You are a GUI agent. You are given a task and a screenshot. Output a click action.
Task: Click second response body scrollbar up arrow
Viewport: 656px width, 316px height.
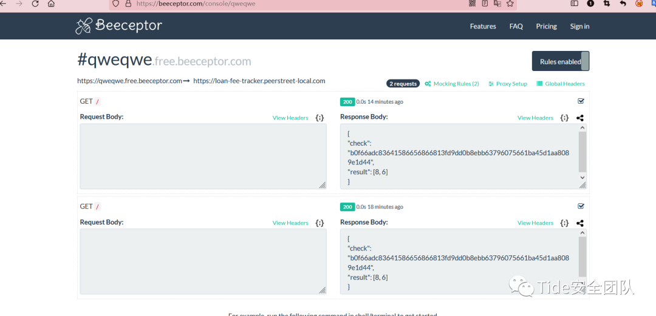pos(583,232)
